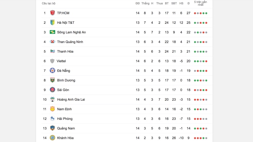This screenshot has width=253, height=142.
Task: Click the SBT column header
Action: pos(174,3)
